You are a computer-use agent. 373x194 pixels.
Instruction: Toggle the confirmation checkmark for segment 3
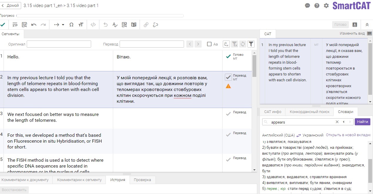[x=228, y=114]
